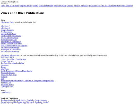
Task: Open Required Reading in the navigation
Action: point(26,6)
